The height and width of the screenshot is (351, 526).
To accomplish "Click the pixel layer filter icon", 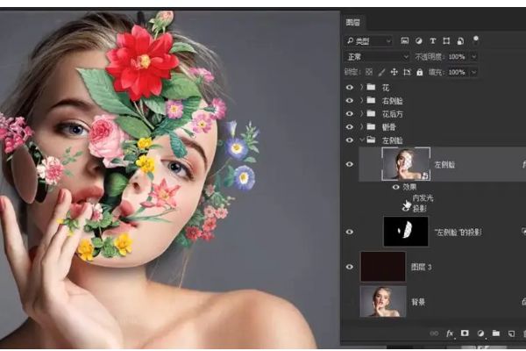I will [404, 40].
